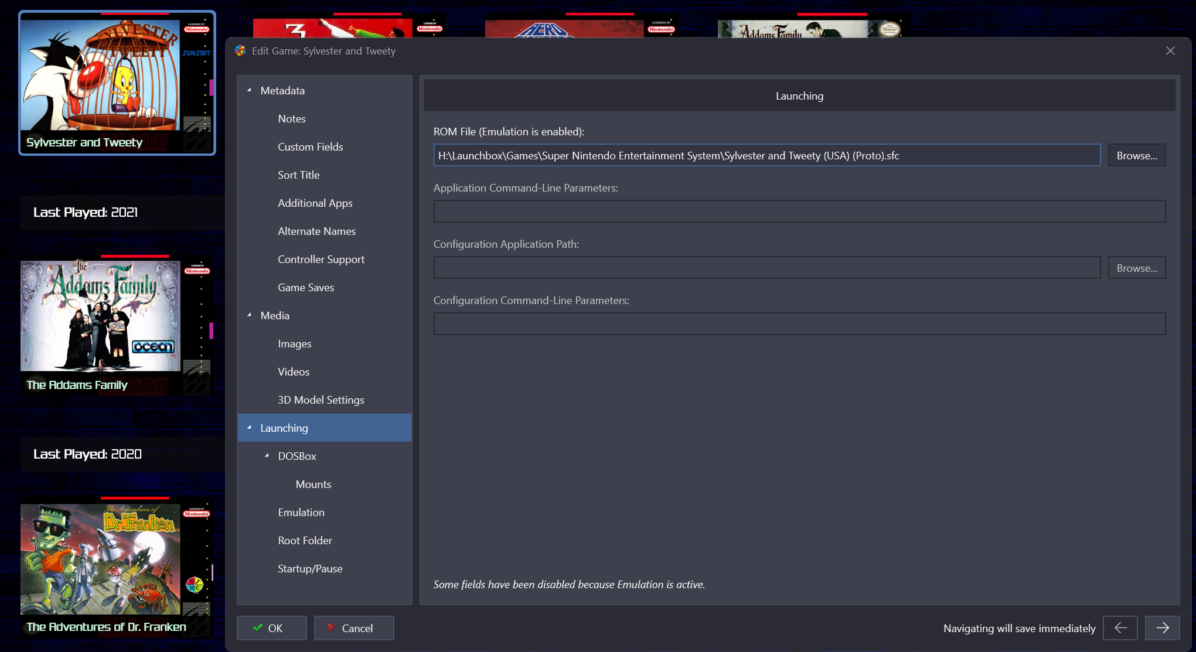Browse for the ROM file
This screenshot has height=652, width=1196.
pyautogui.click(x=1136, y=155)
